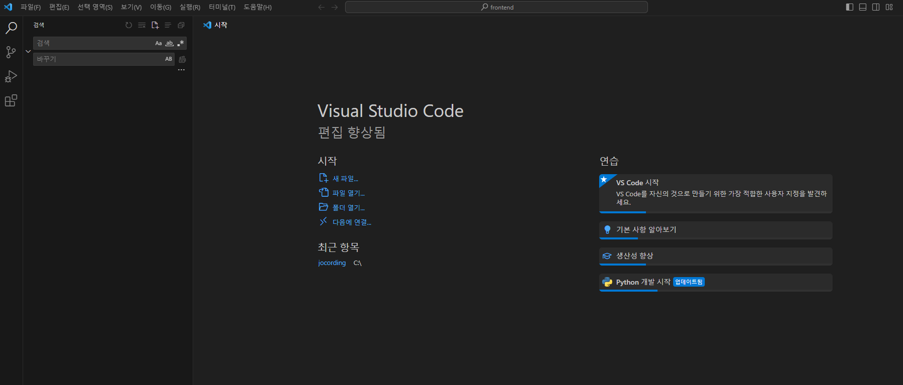The height and width of the screenshot is (385, 903).
Task: Open the VS Code 시작 walkthrough
Action: coord(716,193)
